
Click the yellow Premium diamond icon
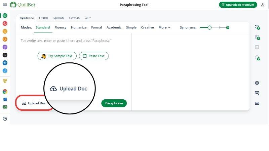pyautogui.click(x=5, y=81)
